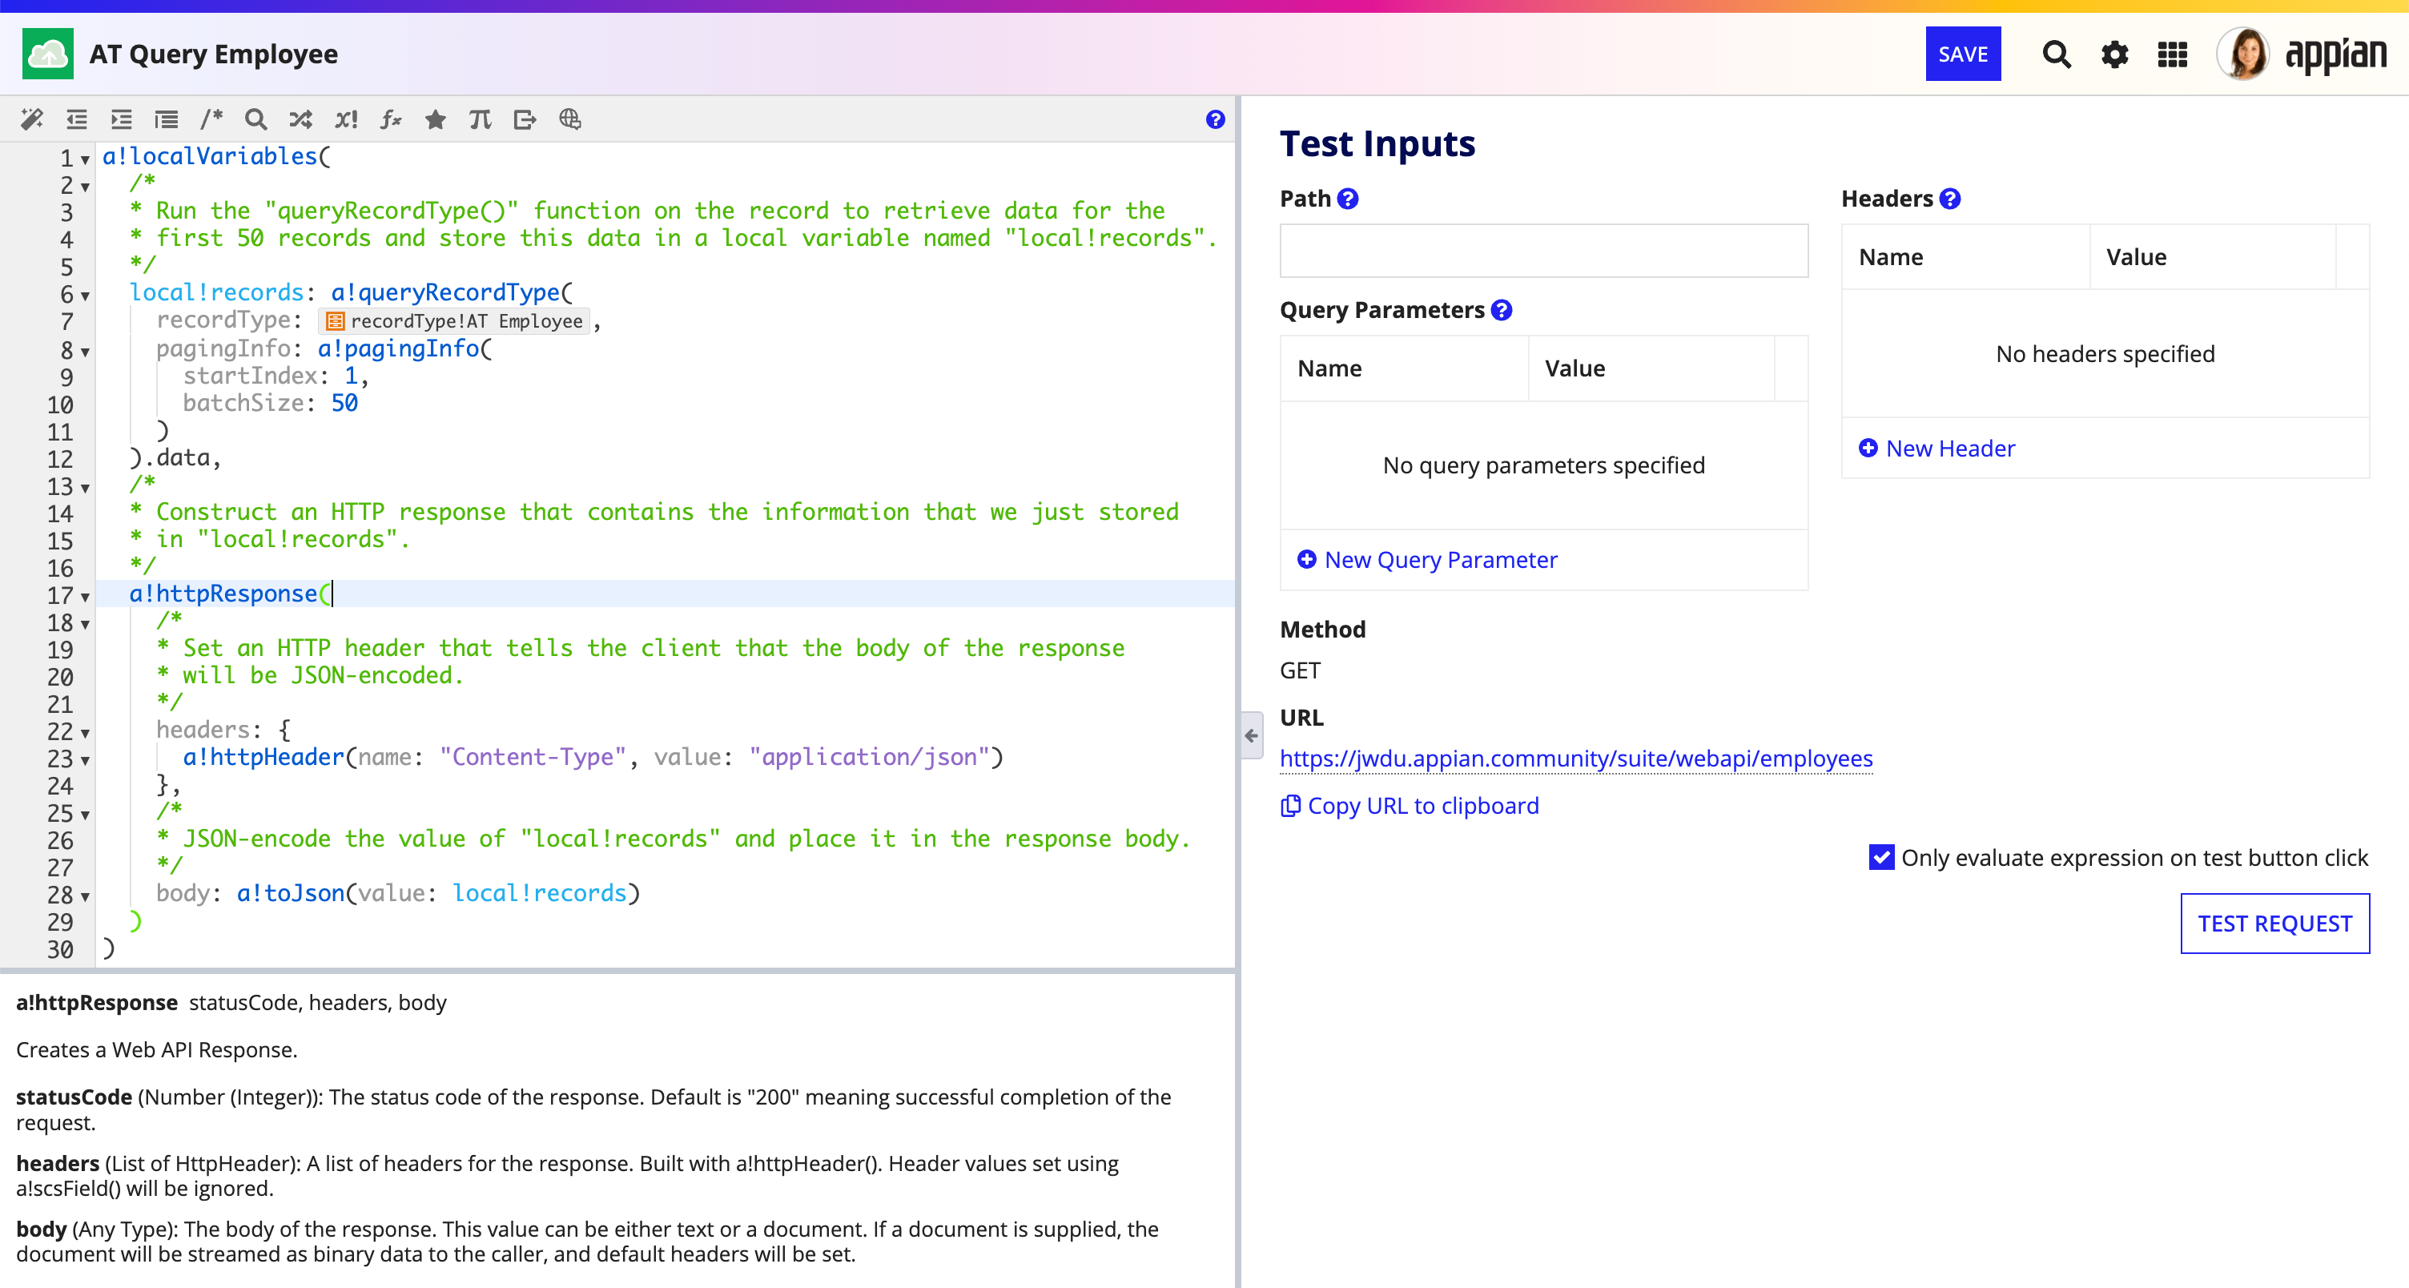Collapse code fold arrow on line 22
Image resolution: width=2409 pixels, height=1288 pixels.
point(85,734)
